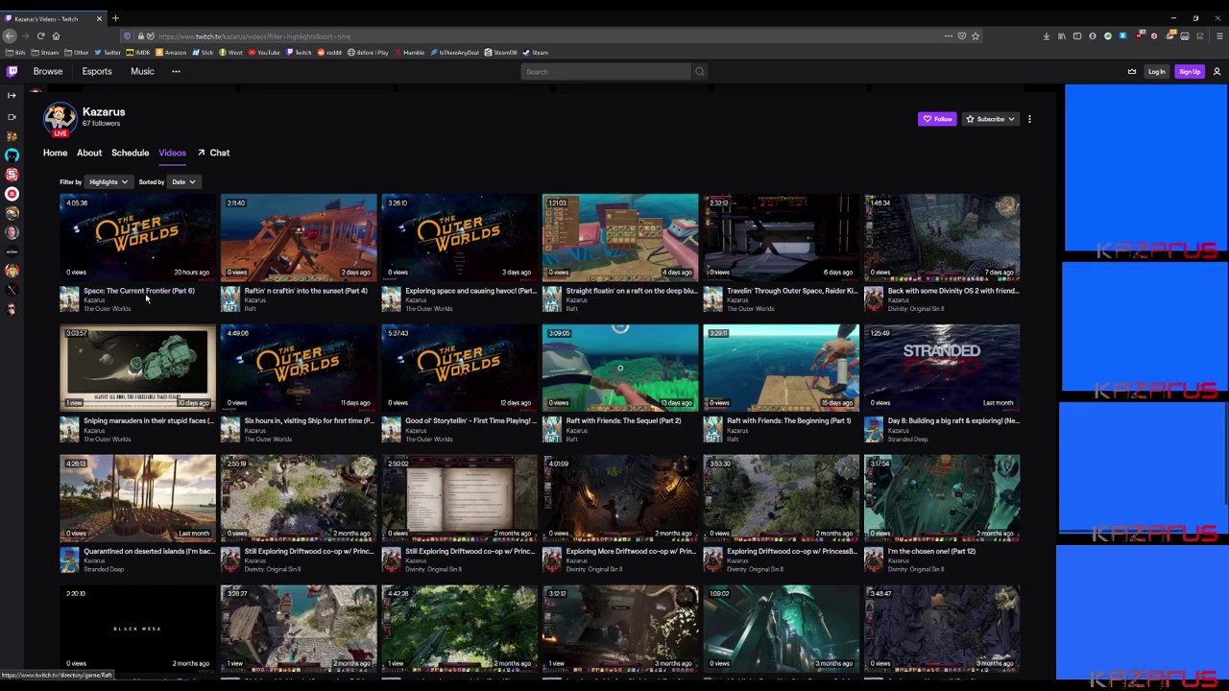Image resolution: width=1229 pixels, height=691 pixels.
Task: Open the user account menu icon
Action: [1217, 72]
